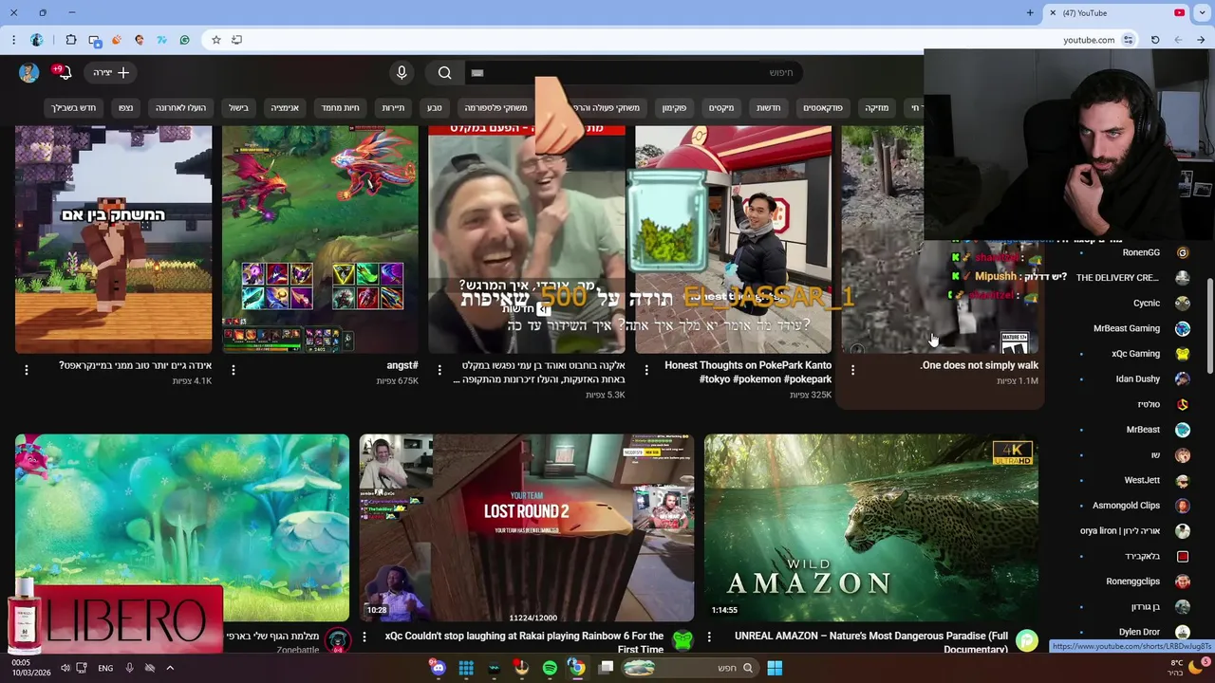Open the YouTube account avatar menu
Viewport: 1215px width, 683px height.
click(28, 73)
